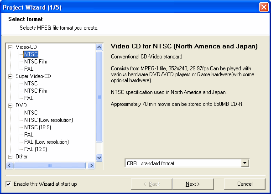Viewport: 271px width, 194px height.
Task: Click the Cancel button
Action: [245, 184]
